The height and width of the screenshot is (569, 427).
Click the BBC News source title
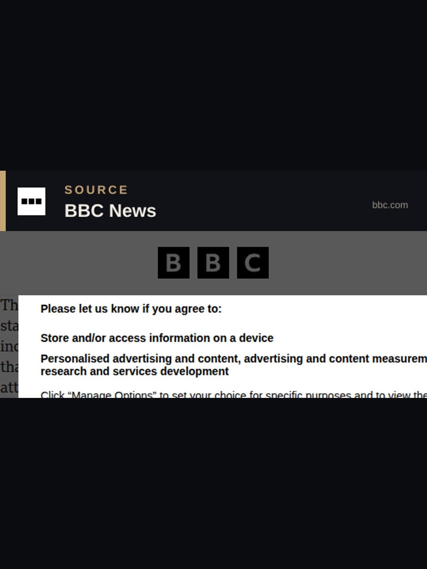[x=110, y=211]
